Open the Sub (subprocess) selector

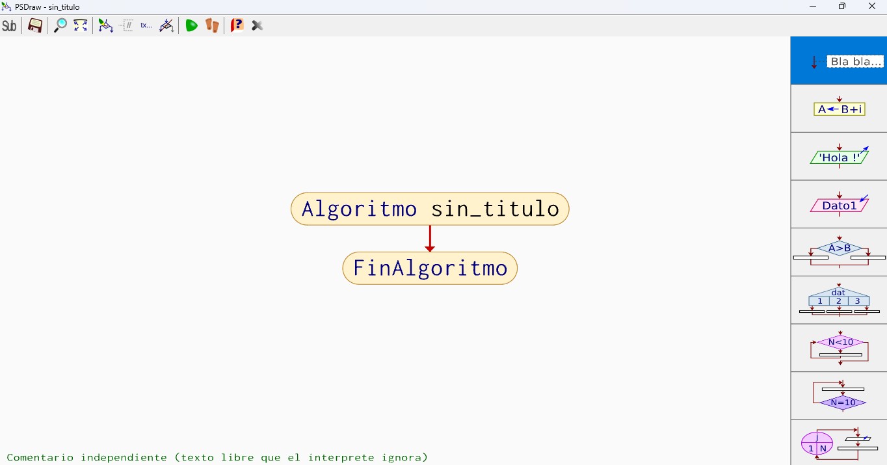pyautogui.click(x=10, y=26)
